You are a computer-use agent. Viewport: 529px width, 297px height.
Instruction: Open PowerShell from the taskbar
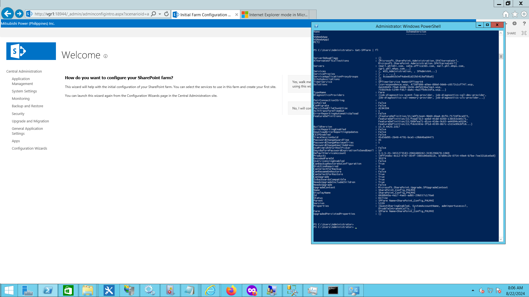click(48, 290)
